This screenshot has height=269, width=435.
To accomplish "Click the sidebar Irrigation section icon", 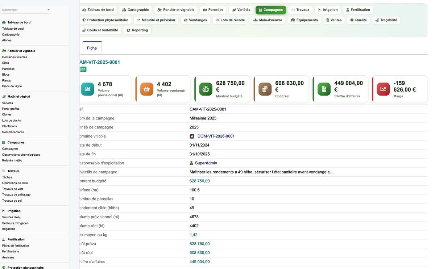I will pos(4,211).
